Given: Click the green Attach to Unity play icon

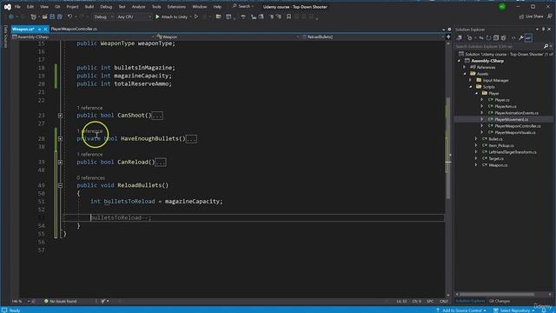Looking at the screenshot, I should click(157, 17).
